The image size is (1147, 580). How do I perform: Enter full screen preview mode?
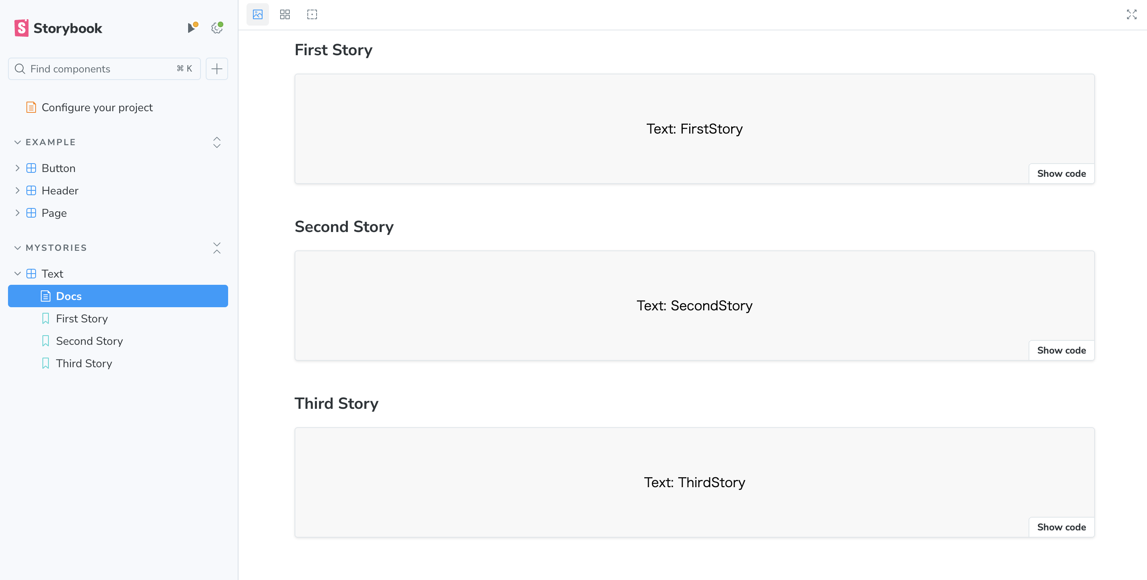(1131, 15)
